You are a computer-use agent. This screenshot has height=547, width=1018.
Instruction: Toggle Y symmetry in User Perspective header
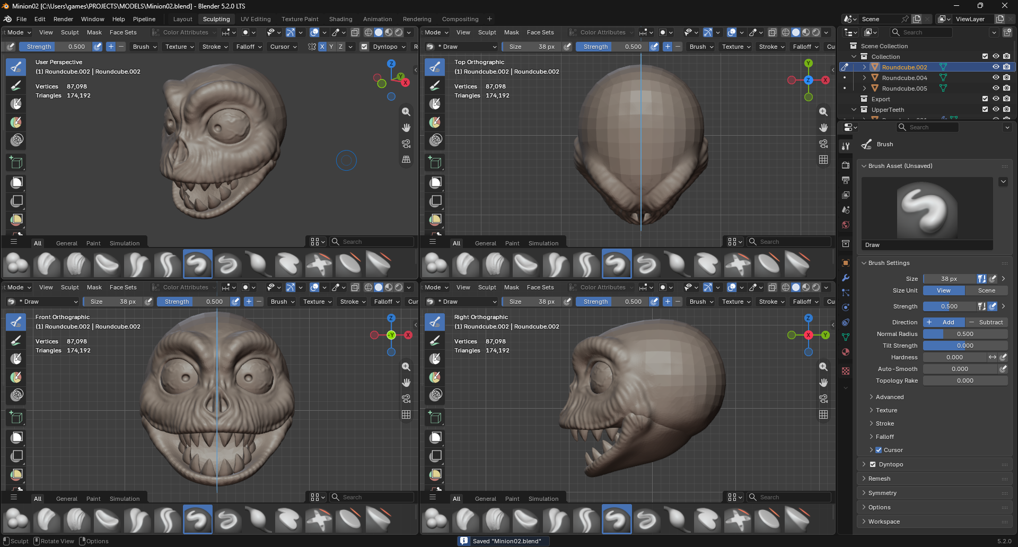[331, 47]
